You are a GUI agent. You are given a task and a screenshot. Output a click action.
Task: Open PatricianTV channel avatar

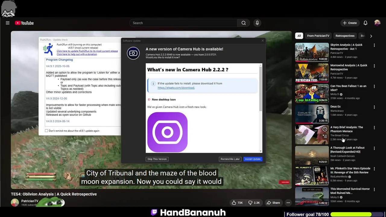pos(15,203)
